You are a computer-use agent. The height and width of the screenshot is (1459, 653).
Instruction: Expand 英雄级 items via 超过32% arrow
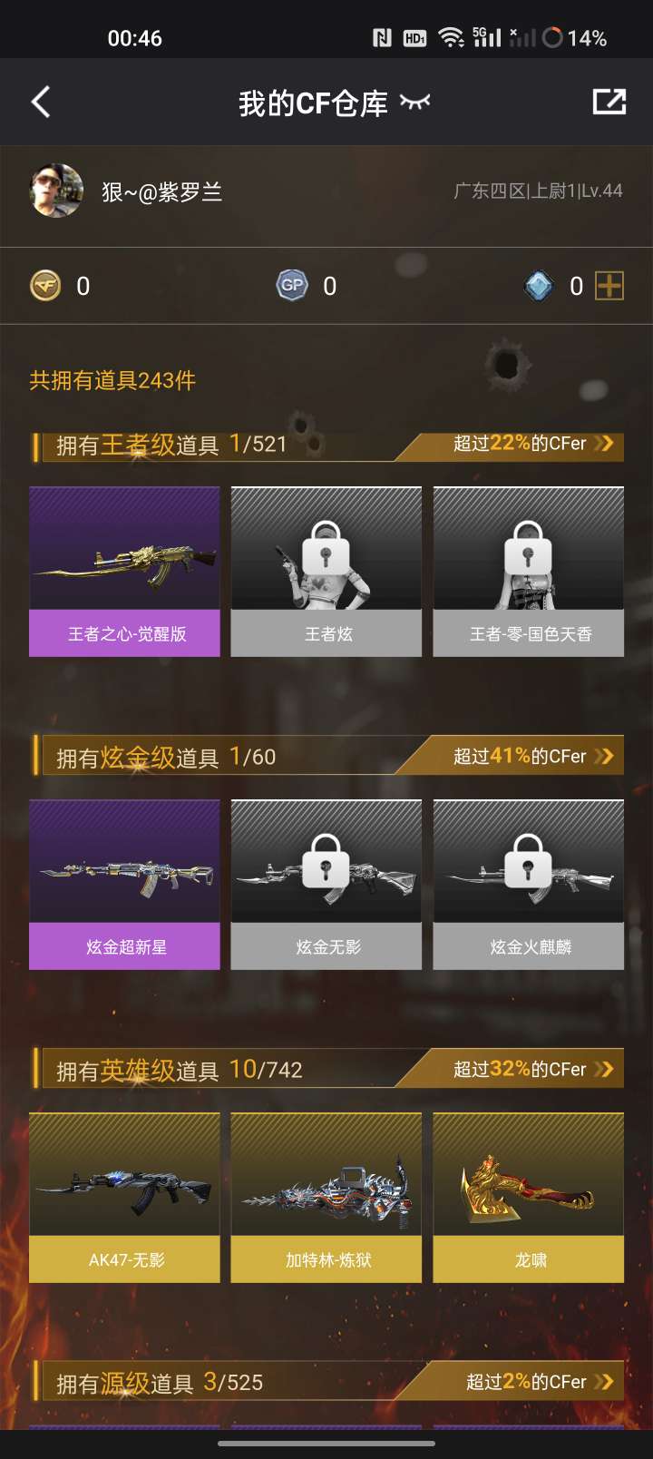(x=604, y=1069)
